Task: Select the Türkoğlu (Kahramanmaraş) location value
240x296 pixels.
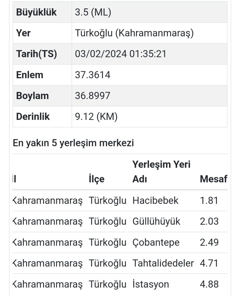Action: click(134, 33)
